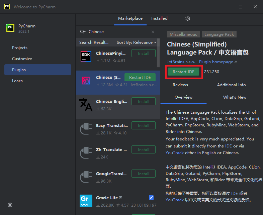Click the Miscellaneous tag

[x=183, y=34]
